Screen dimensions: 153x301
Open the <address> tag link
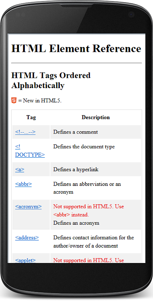tap(27, 238)
